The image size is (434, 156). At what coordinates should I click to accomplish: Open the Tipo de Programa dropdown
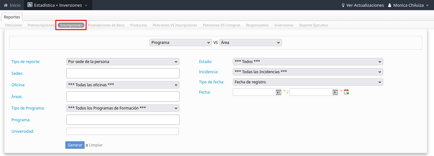tap(123, 108)
